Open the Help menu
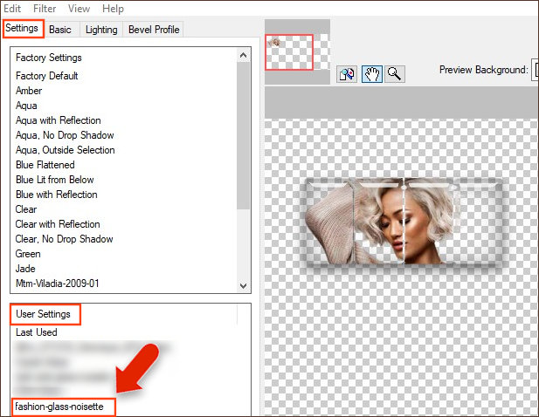 coord(113,8)
